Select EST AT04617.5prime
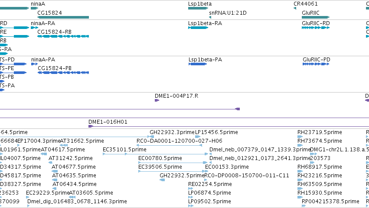This screenshot has height=208, width=369. click(63, 150)
